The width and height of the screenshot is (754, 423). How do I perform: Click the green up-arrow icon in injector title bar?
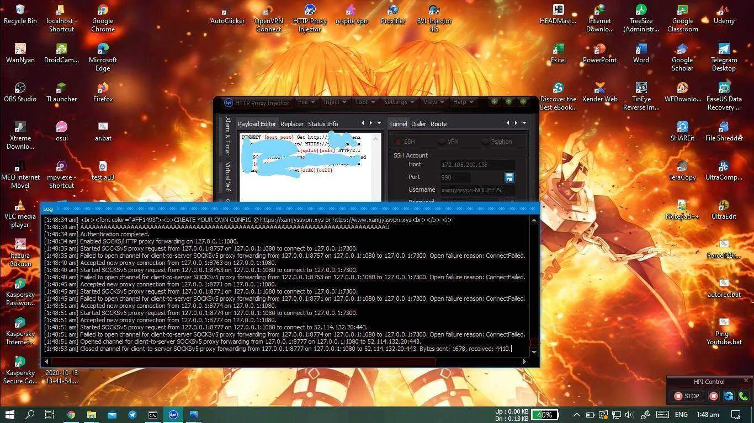coord(508,101)
